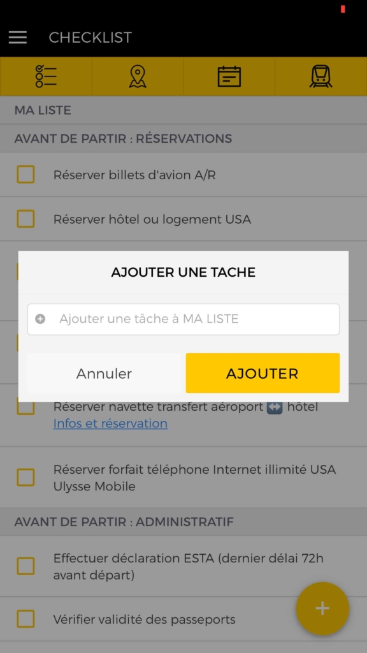Collapse the AVANT DE PARTIR : ADMINISTRATIF section
Image resolution: width=367 pixels, height=653 pixels.
click(183, 522)
